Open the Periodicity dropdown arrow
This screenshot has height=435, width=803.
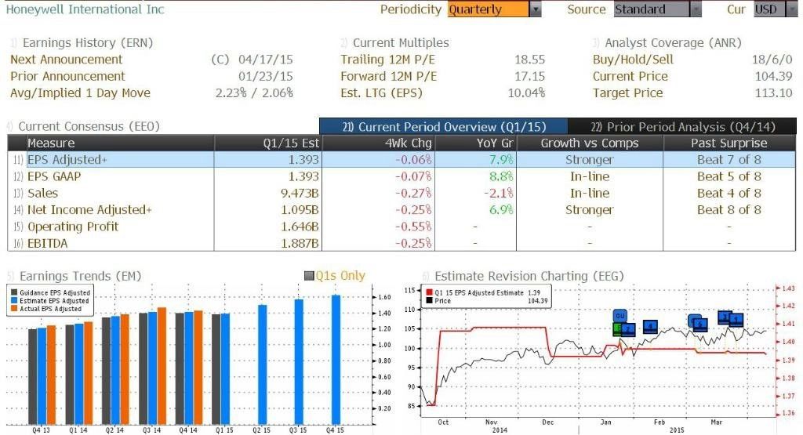coord(536,9)
